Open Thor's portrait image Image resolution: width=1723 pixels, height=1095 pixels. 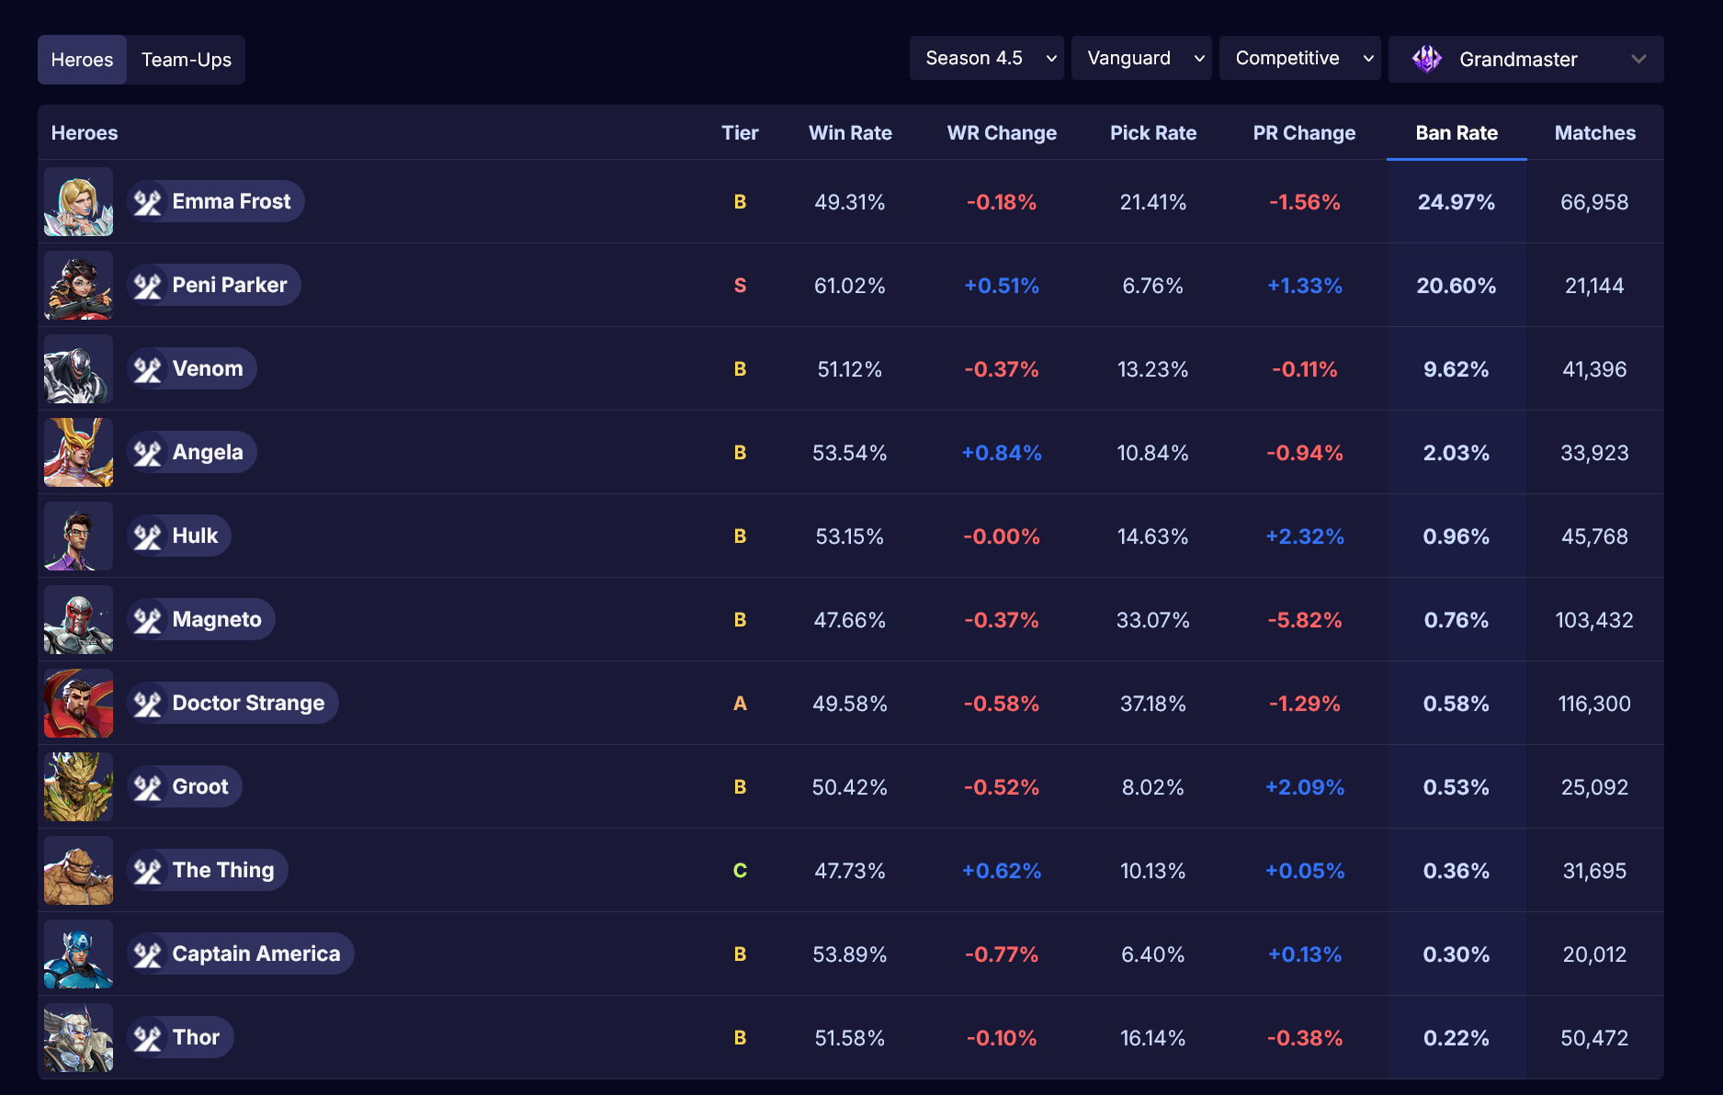pyautogui.click(x=79, y=1038)
